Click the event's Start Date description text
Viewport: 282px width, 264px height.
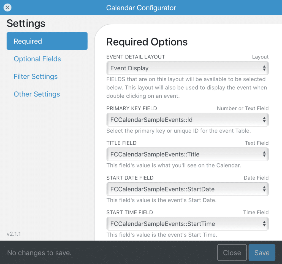pyautogui.click(x=161, y=200)
